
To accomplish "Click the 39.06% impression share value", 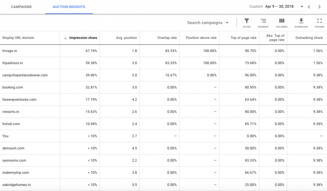I will click(91, 75).
